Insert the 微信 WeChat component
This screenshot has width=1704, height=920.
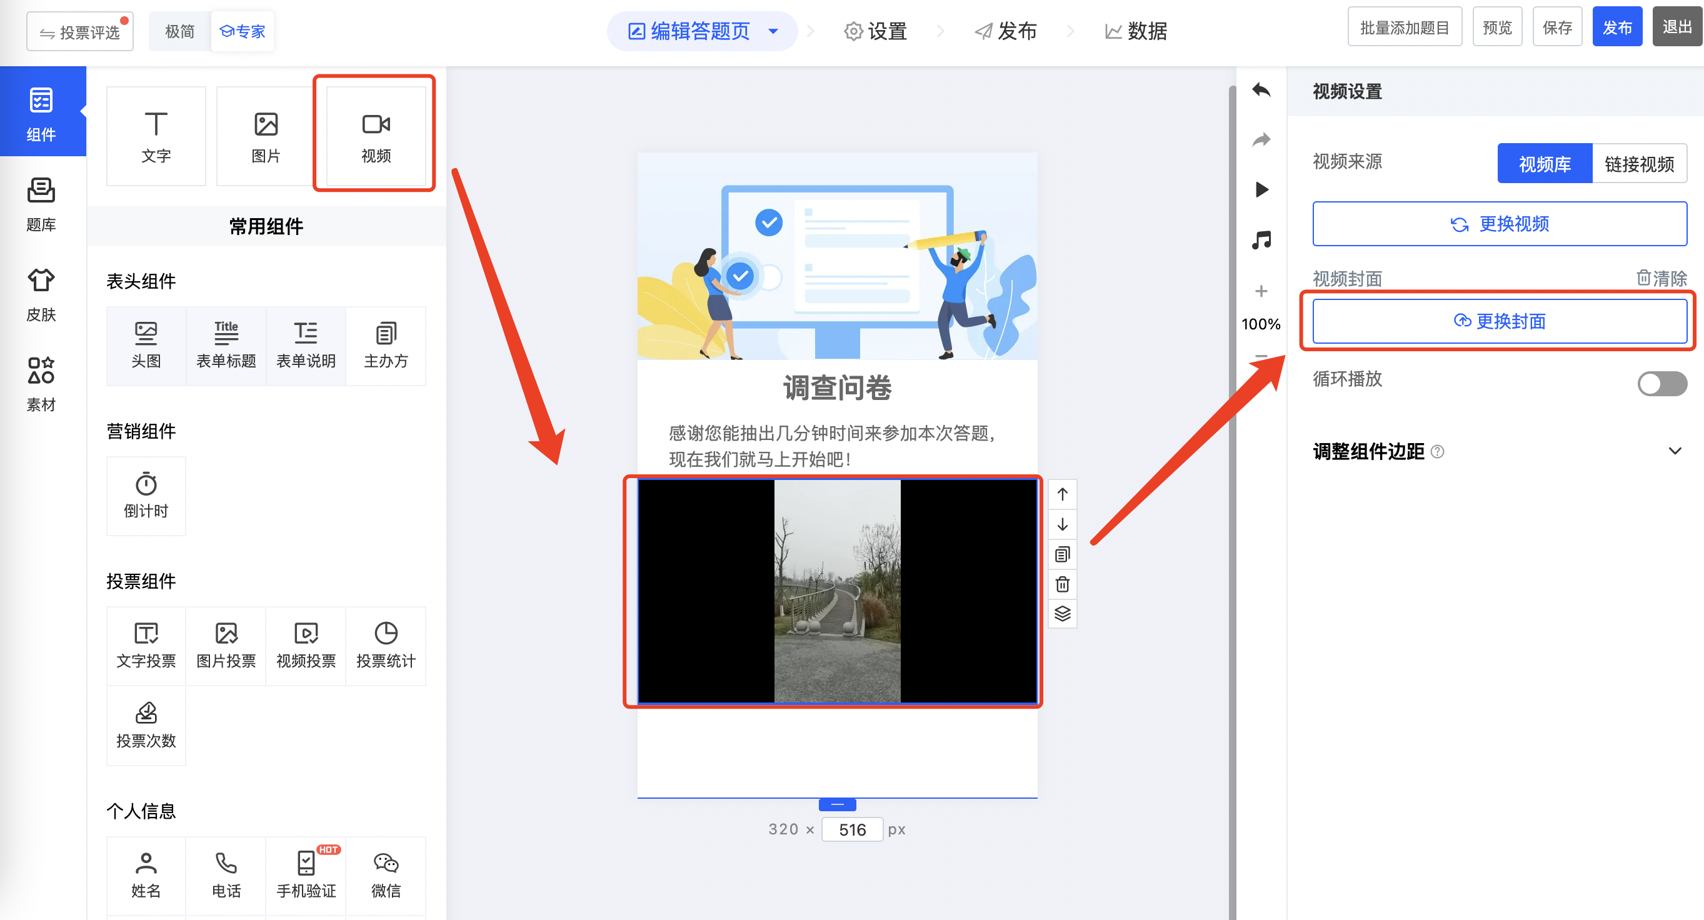click(386, 876)
